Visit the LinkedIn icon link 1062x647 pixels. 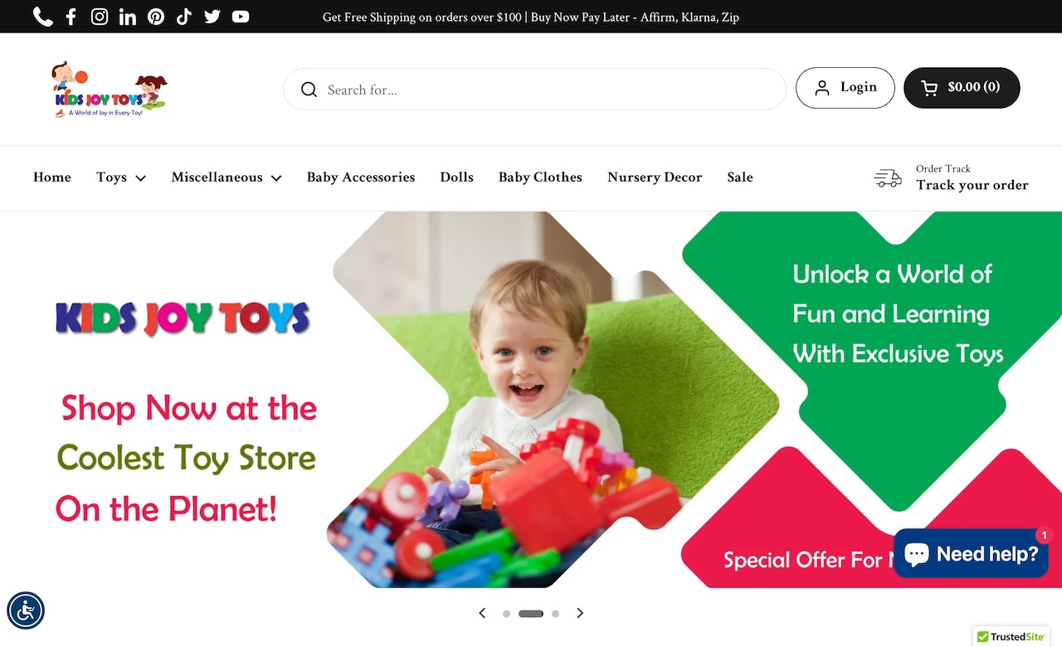coord(128,17)
